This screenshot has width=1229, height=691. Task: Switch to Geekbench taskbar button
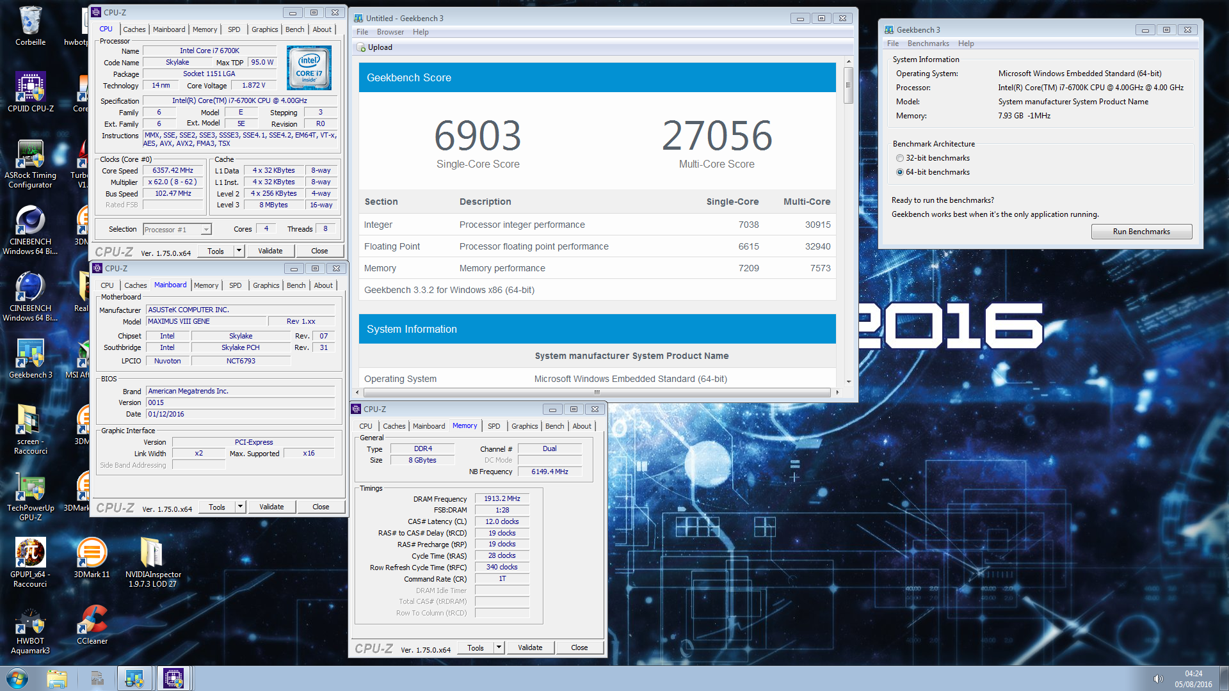tap(134, 678)
